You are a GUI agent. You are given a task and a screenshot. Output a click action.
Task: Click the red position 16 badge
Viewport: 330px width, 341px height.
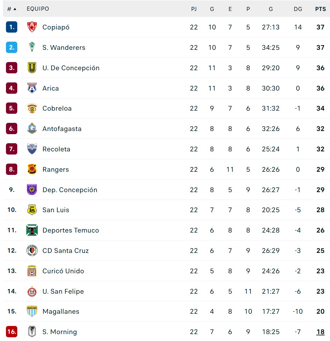click(x=12, y=332)
